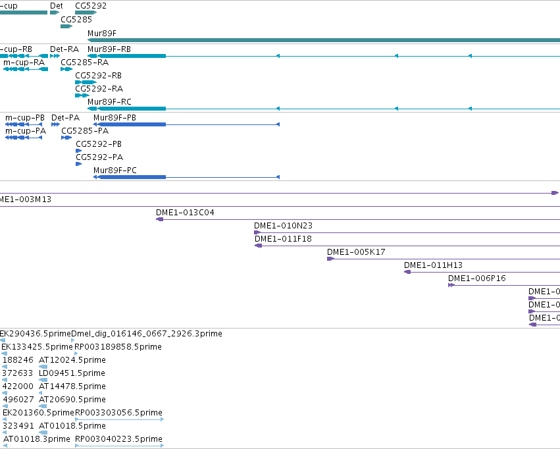This screenshot has width=560, height=449.
Task: Click the EK133425.5prime EST label
Action: pyautogui.click(x=37, y=347)
